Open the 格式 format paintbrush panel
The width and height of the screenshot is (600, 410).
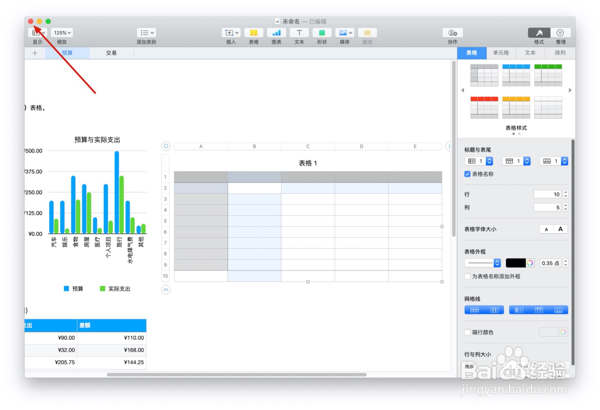pyautogui.click(x=539, y=33)
